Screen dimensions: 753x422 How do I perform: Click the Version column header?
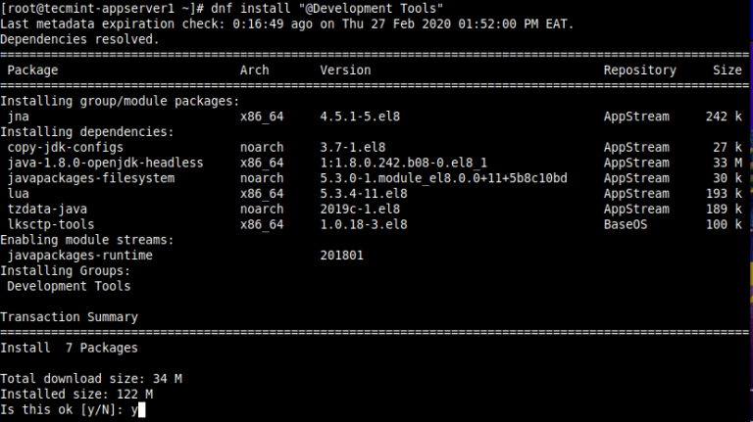pyautogui.click(x=345, y=70)
